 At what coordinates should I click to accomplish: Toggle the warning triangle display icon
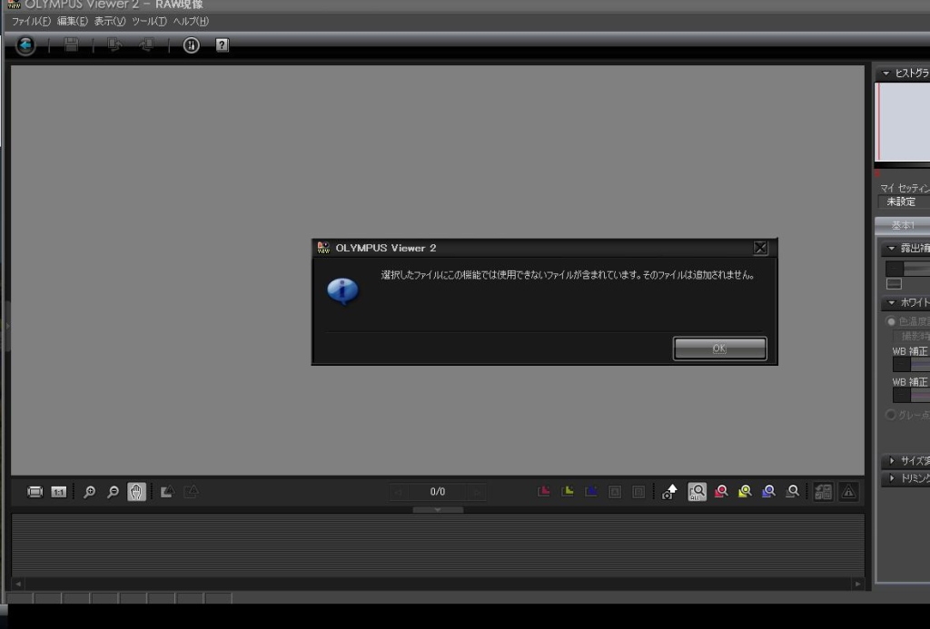pos(849,491)
